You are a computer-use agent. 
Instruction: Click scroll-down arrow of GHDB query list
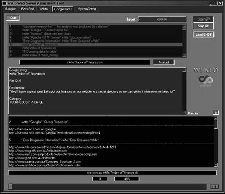(184, 55)
